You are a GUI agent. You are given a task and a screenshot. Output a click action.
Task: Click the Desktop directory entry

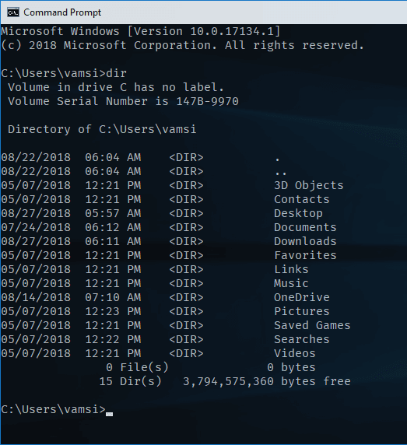click(x=298, y=213)
